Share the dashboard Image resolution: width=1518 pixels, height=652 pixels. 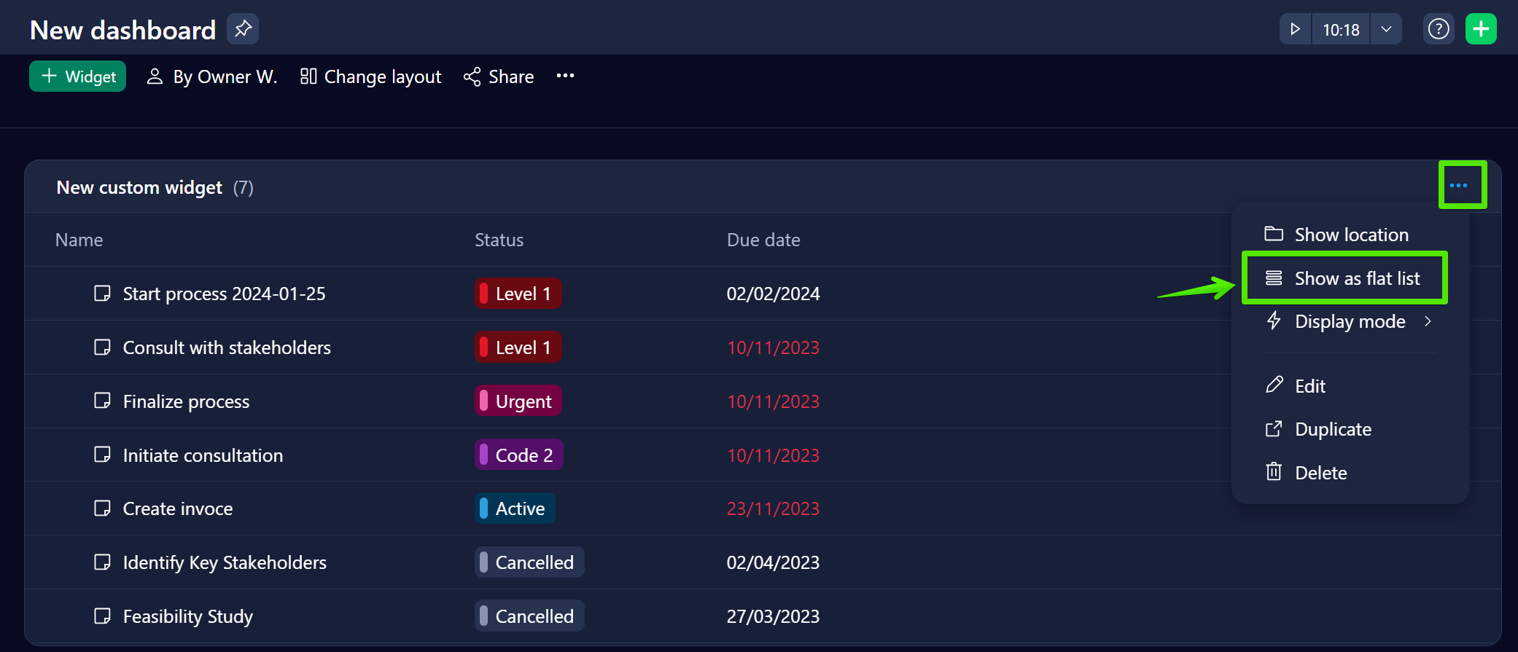tap(499, 76)
